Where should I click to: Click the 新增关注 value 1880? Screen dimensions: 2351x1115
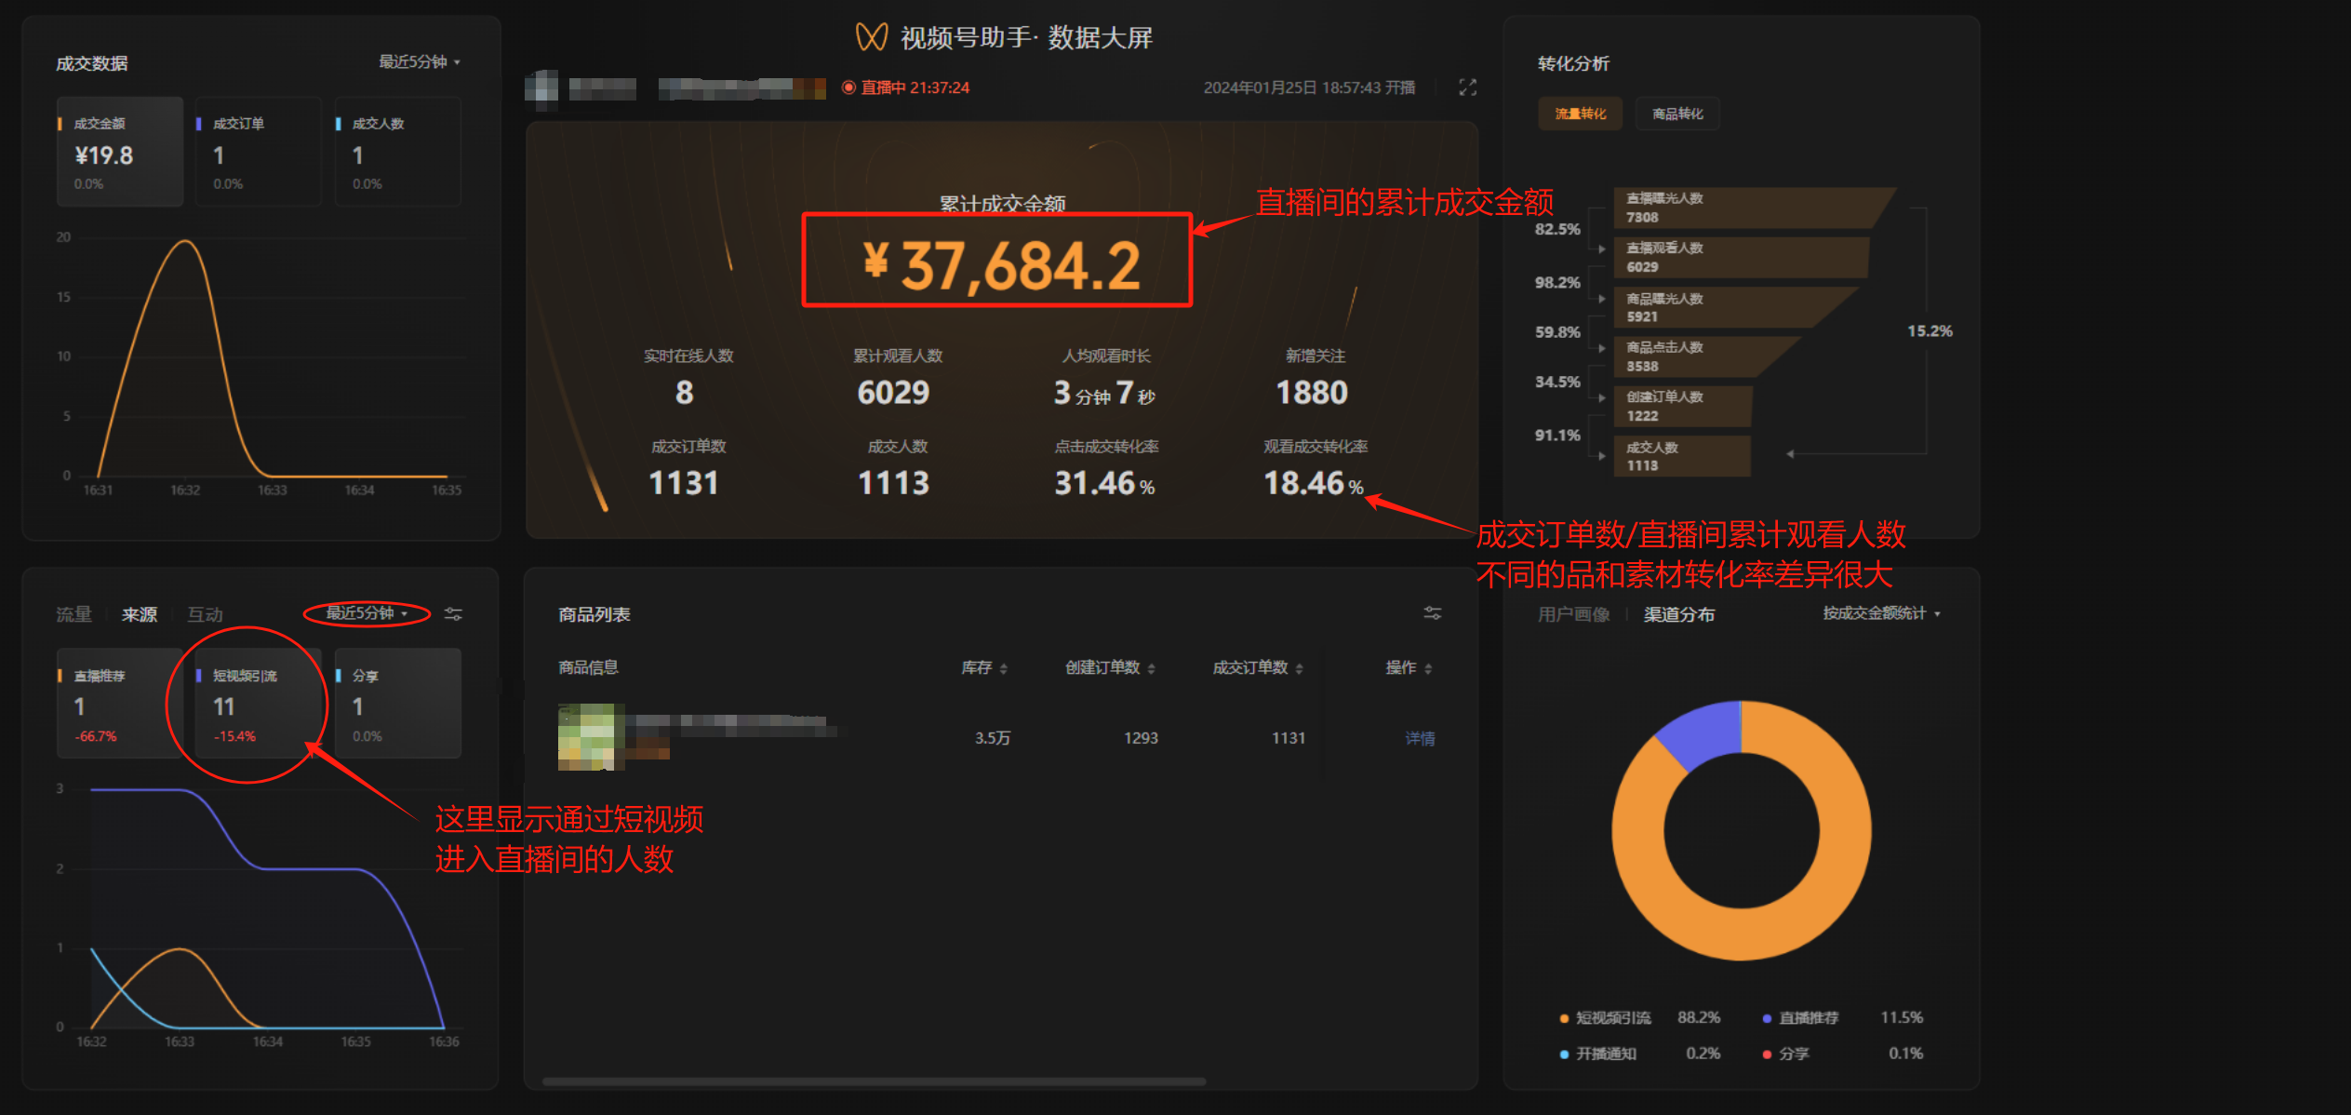click(x=1311, y=393)
